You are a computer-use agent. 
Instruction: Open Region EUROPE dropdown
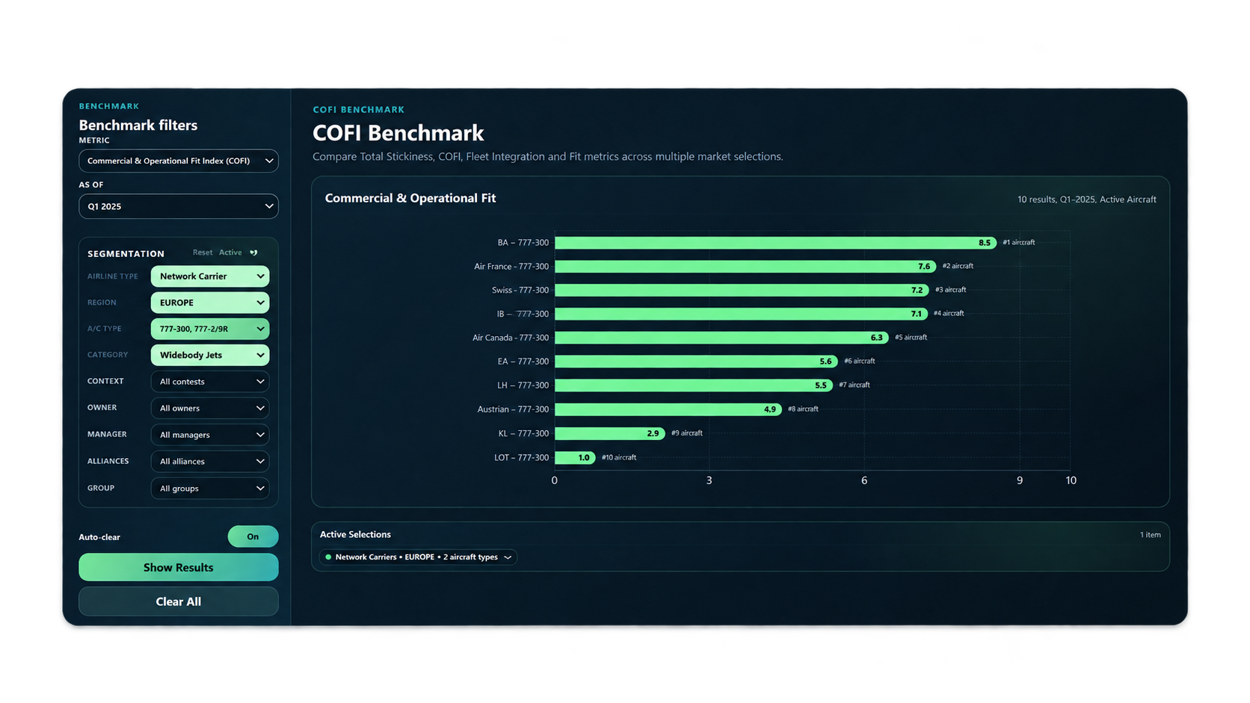point(210,303)
